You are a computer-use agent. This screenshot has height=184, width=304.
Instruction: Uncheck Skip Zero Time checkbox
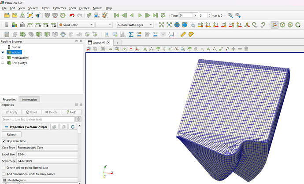click(4, 141)
